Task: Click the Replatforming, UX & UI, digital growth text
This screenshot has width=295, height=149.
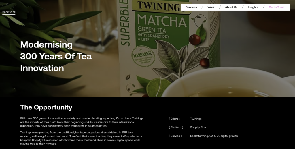Action: 214,136
